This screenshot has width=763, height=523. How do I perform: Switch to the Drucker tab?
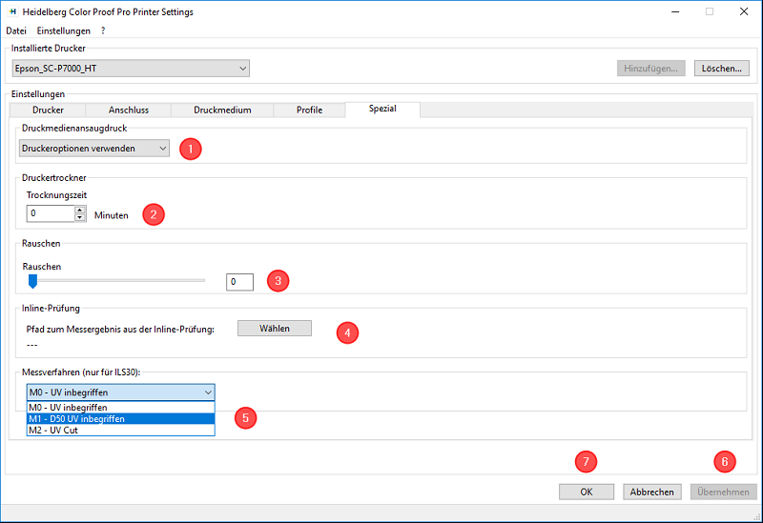coord(48,110)
